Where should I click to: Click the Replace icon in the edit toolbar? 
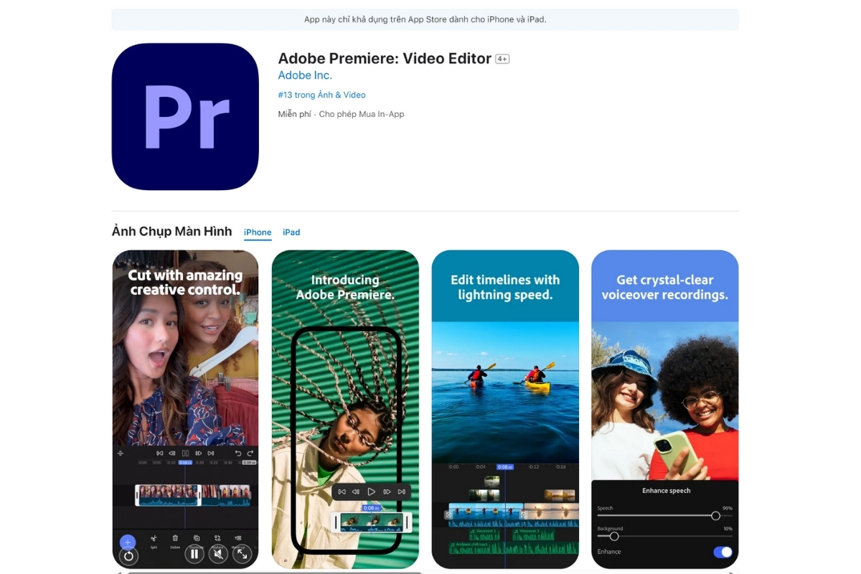(x=217, y=538)
